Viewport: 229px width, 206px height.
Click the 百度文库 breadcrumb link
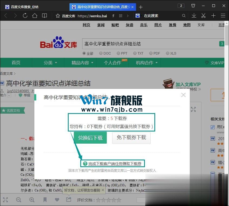coord(6,73)
